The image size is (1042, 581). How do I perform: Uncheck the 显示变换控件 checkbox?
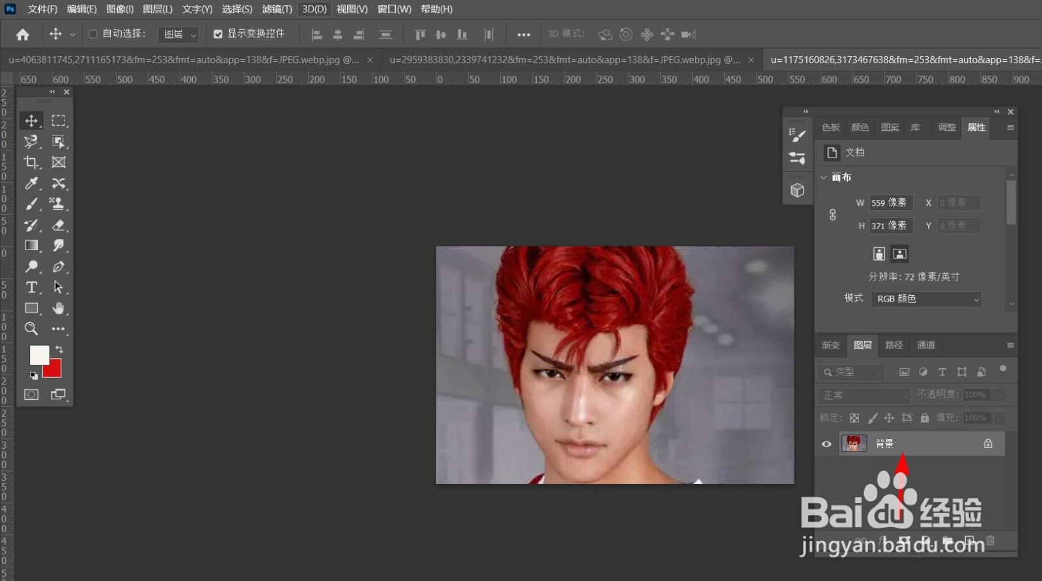218,34
